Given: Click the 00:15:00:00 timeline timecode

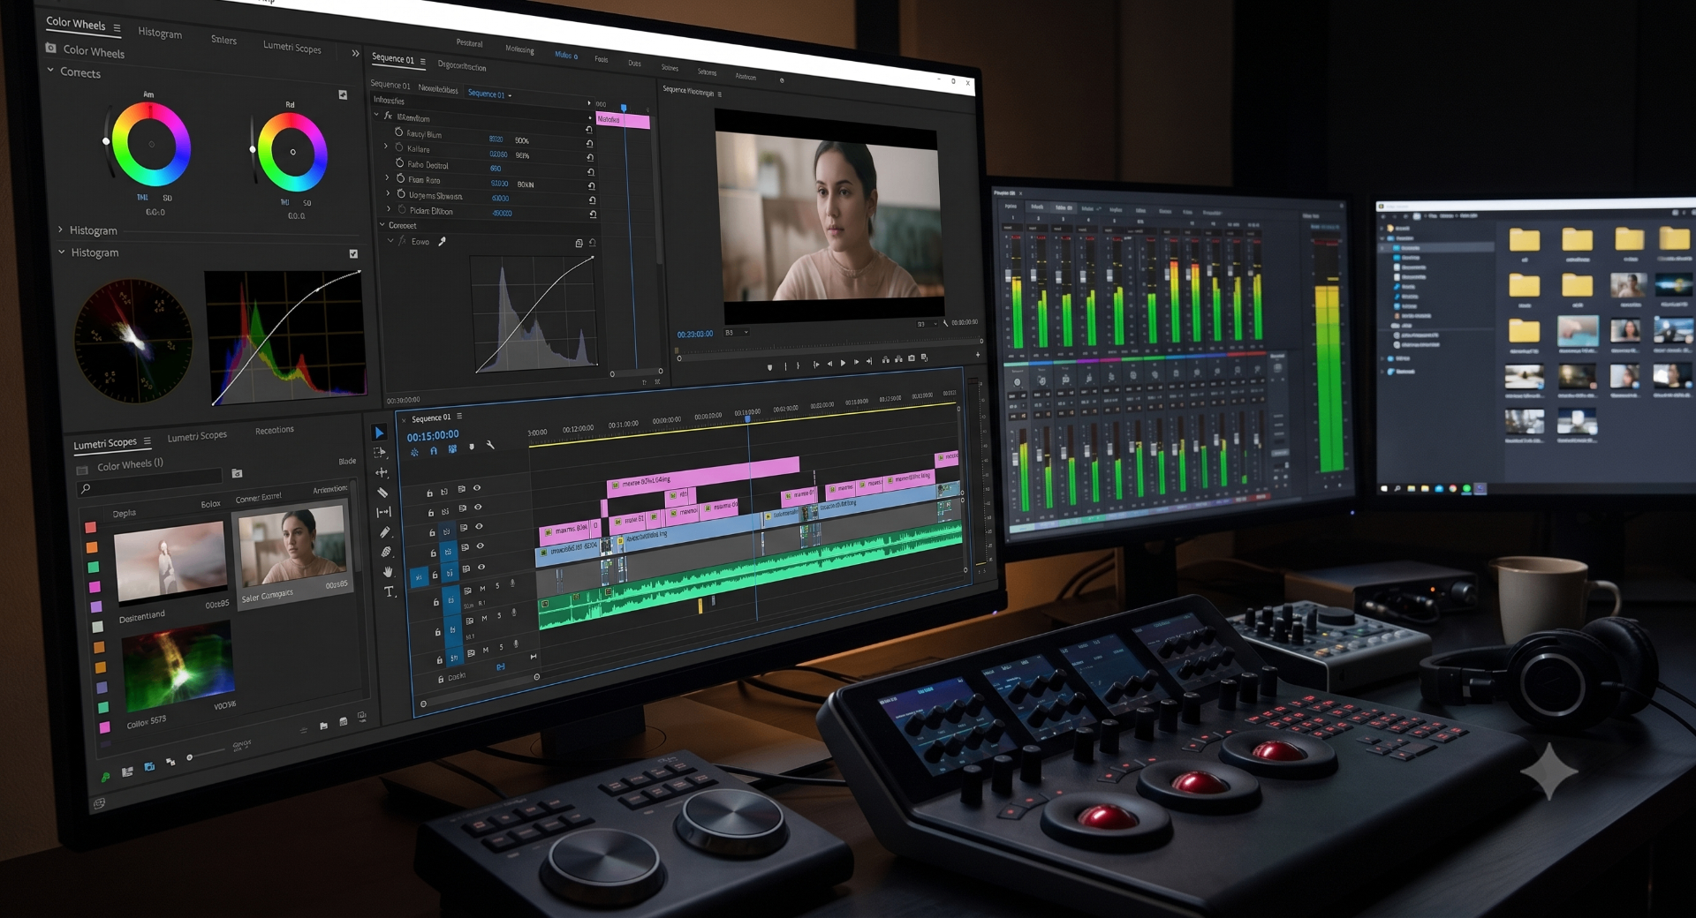Looking at the screenshot, I should tap(432, 435).
